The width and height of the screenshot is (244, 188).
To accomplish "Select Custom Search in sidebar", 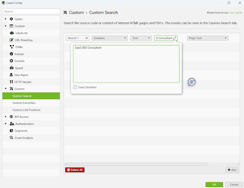I will pos(31,96).
